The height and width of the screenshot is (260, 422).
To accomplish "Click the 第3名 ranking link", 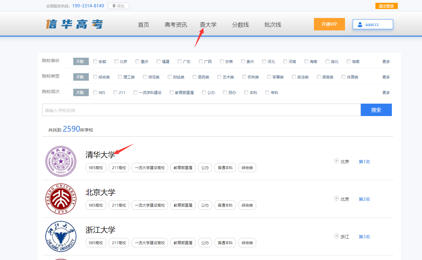I will pyautogui.click(x=364, y=236).
